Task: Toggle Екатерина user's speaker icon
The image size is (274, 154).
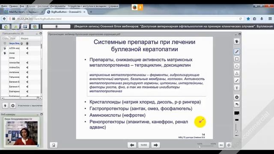Action: 27,91
